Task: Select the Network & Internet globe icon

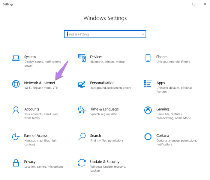Action: [x=16, y=84]
